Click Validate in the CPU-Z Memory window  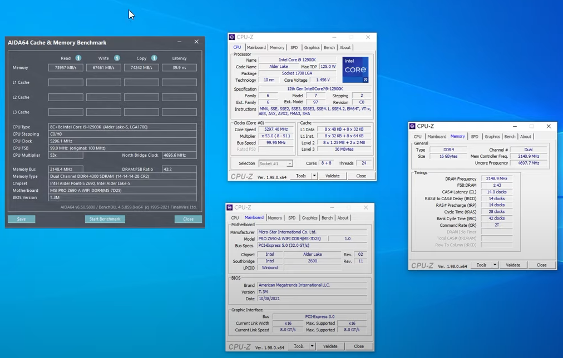click(x=512, y=265)
